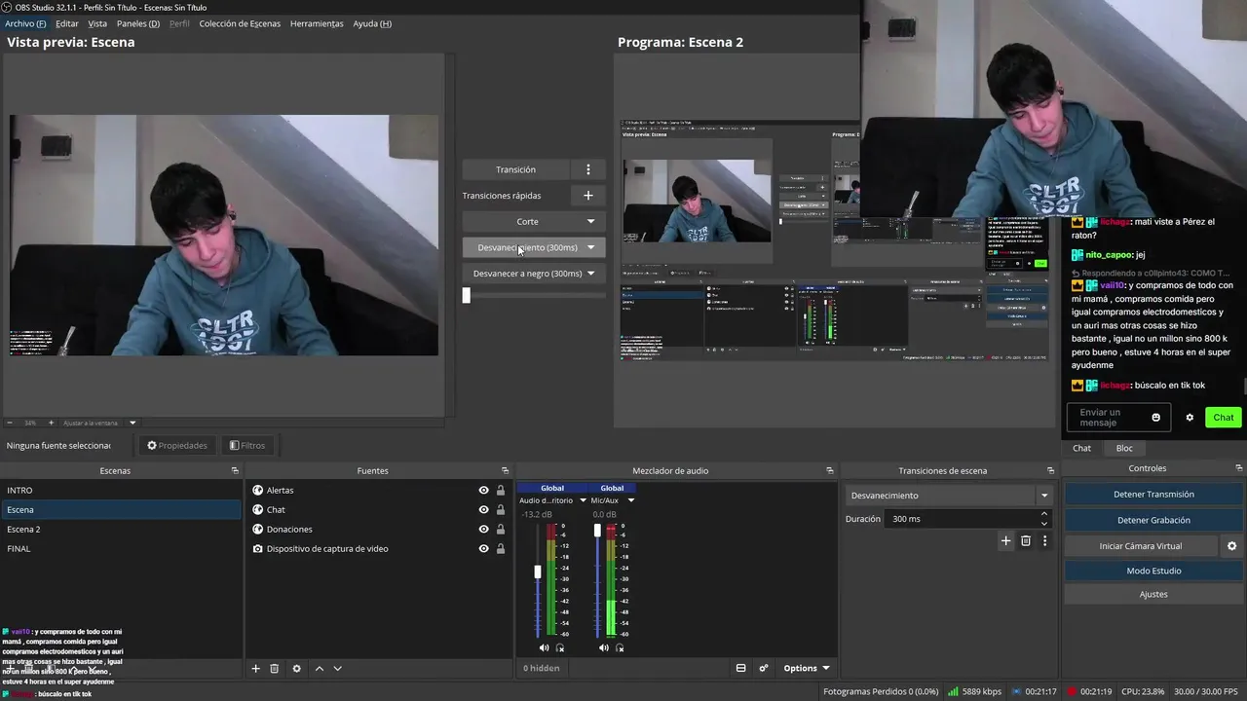This screenshot has height=701, width=1247.
Task: Open the Paneles menu
Action: point(137,23)
